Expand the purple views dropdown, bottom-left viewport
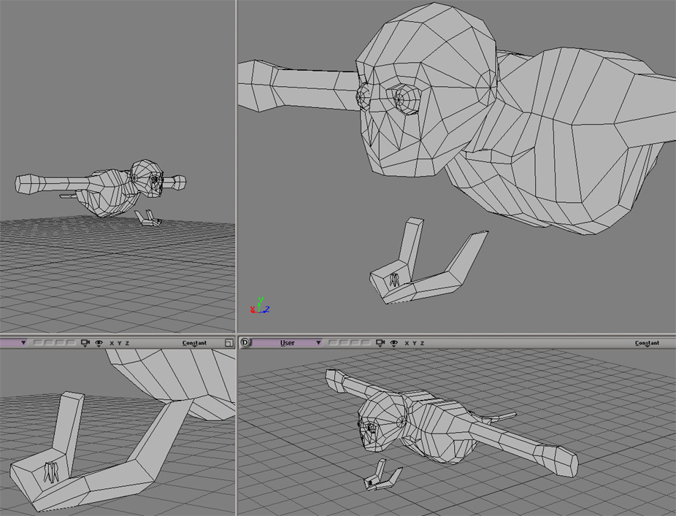The image size is (676, 516). pos(23,342)
